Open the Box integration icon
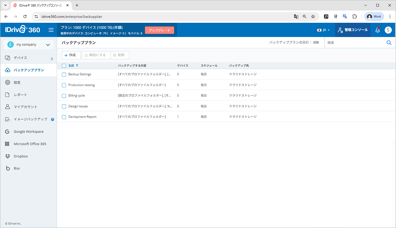The image size is (396, 228). pos(7,168)
